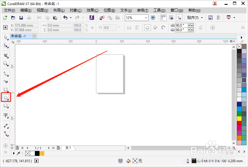The width and height of the screenshot is (248, 167).
Task: Click the New document icon
Action: 5,18
